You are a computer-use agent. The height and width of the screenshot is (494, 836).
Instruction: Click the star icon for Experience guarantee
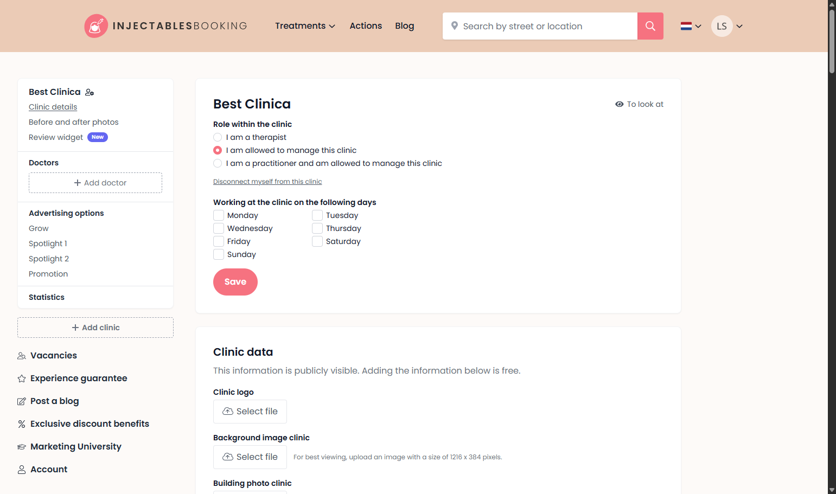(x=22, y=378)
